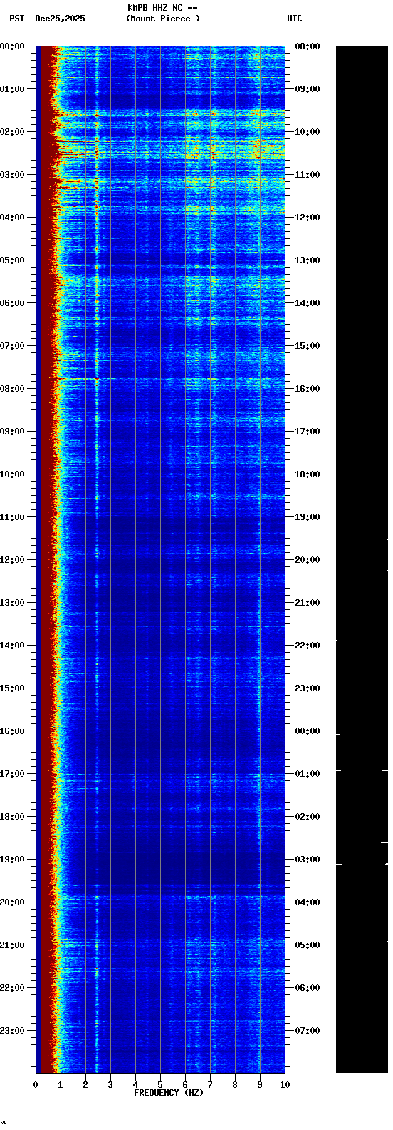Image resolution: width=393 pixels, height=1130 pixels.
Task: Click the 07:00 PST time label
Action: coord(12,346)
